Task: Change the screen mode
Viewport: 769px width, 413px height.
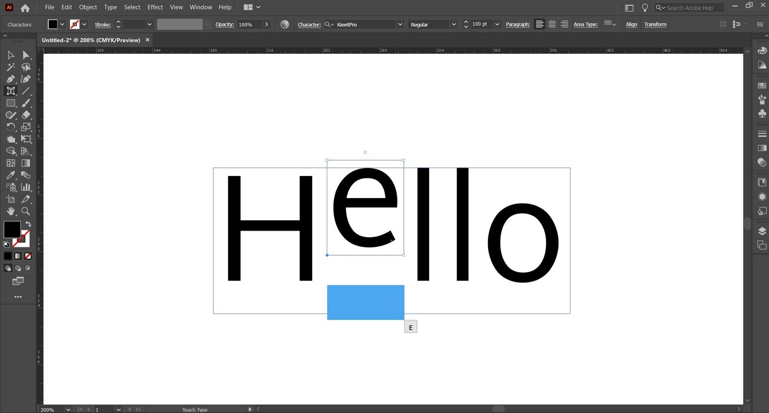Action: coord(18,281)
